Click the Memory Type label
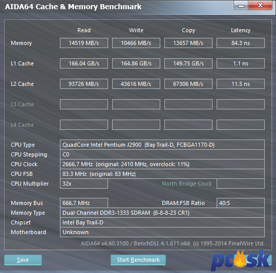 pyautogui.click(x=28, y=213)
